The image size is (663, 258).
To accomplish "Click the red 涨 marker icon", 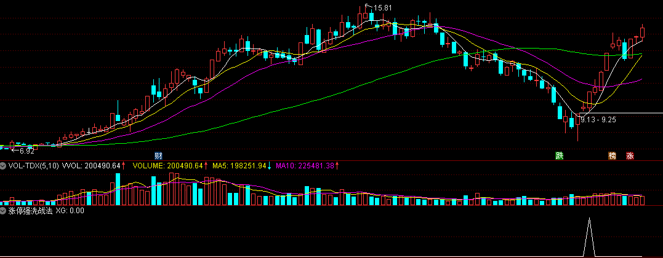I will [630, 156].
